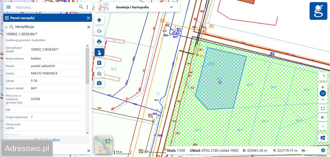Image resolution: width=330 pixels, height=157 pixels.
Task: Select the 100802_1.0028.84/7 result heading
Action: tap(21, 34)
